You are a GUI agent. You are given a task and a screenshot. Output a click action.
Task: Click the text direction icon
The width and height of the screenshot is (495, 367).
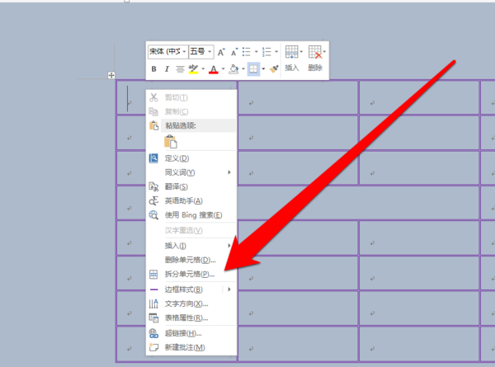[153, 303]
